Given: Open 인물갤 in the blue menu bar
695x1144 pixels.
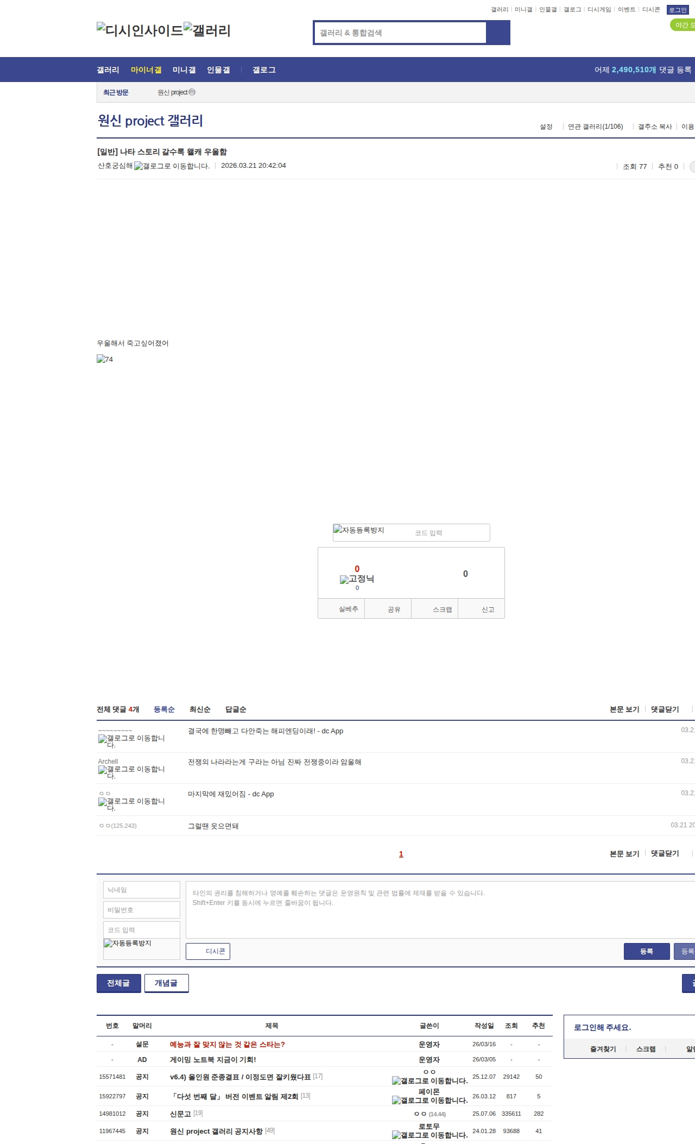Looking at the screenshot, I should coord(218,70).
